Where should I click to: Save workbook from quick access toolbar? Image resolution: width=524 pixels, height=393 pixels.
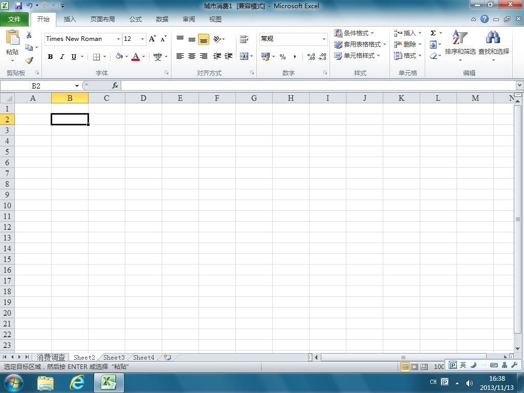18,6
